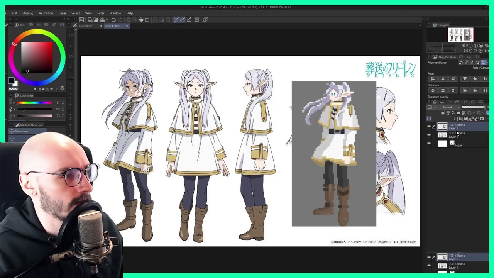Click inside the color wheel saturation square
494x278 pixels.
tap(37, 58)
